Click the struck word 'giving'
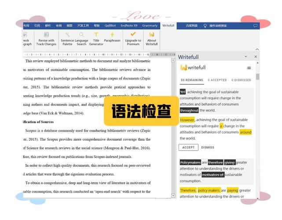This screenshot has width=282, height=220. click(230, 162)
